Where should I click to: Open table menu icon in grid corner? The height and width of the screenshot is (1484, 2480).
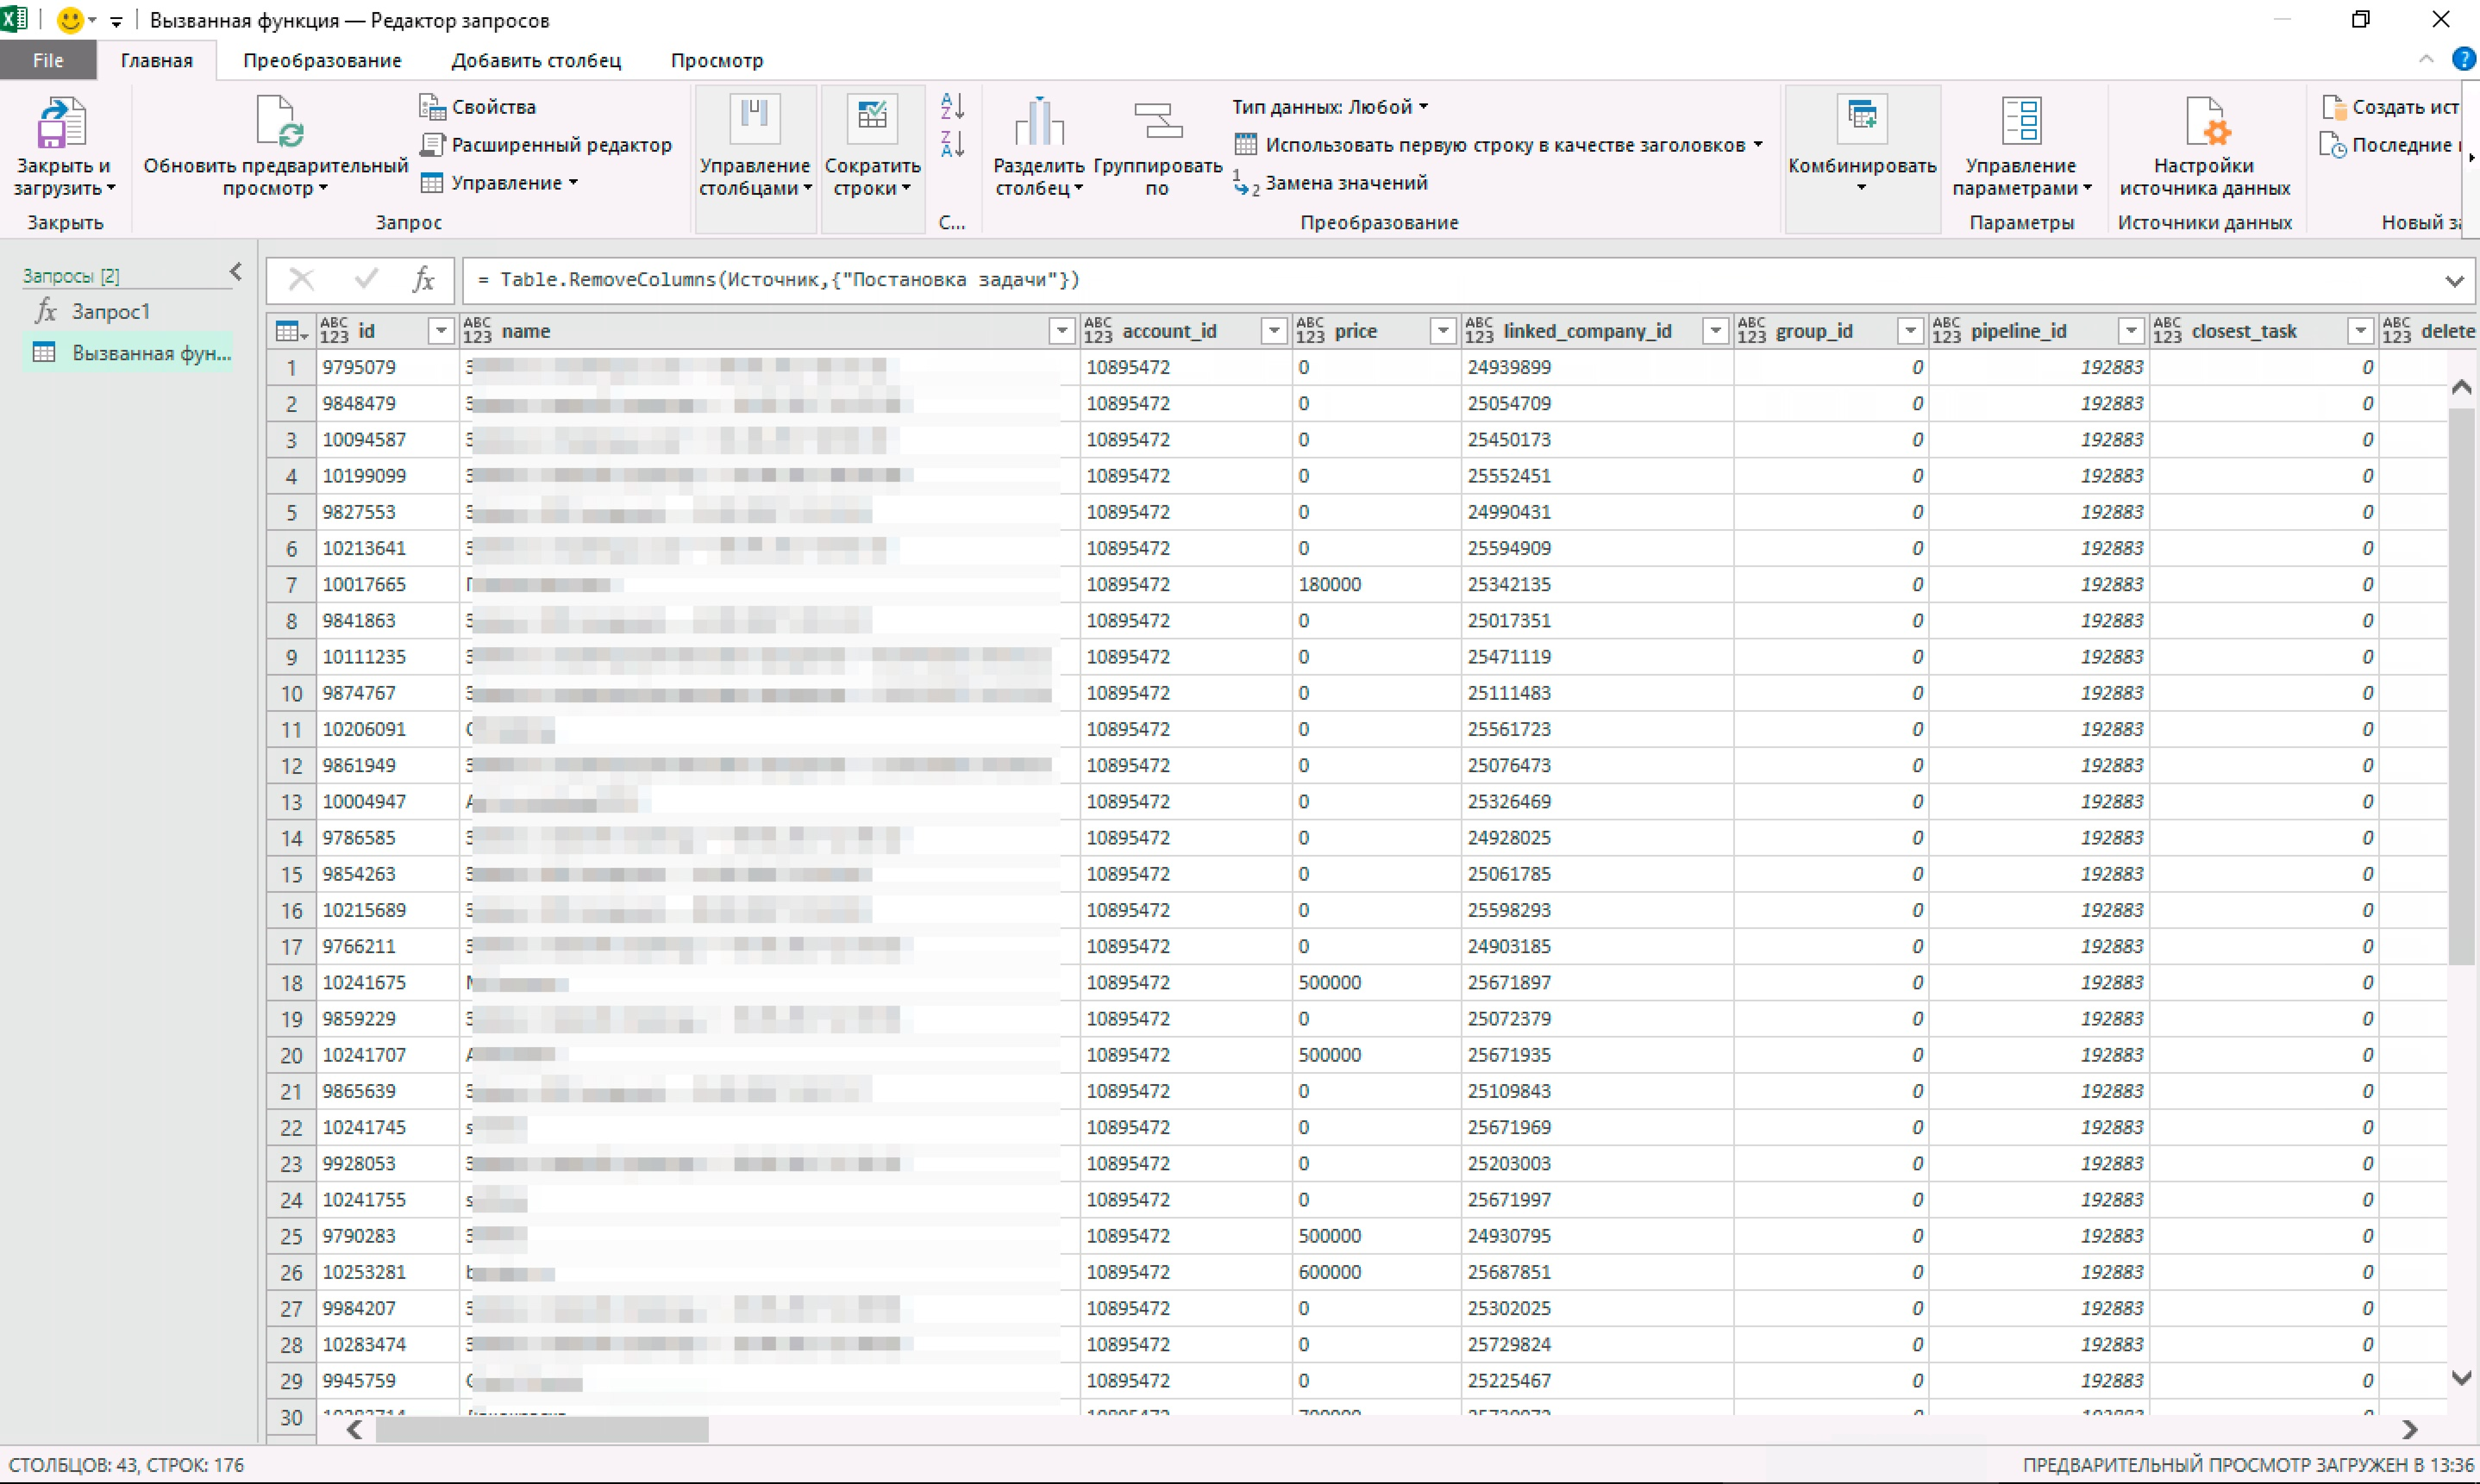[x=290, y=331]
